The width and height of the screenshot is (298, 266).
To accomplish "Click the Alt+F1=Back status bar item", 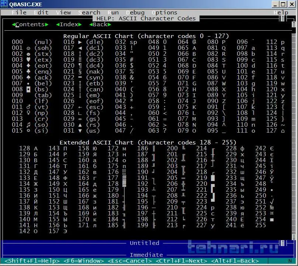I will (235, 261).
